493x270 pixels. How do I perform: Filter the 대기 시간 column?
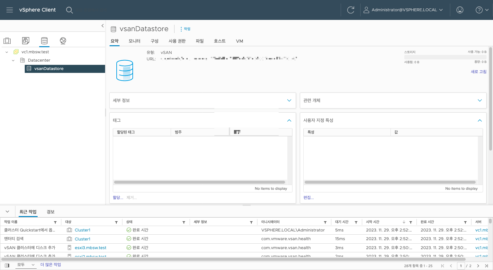[x=356, y=222]
